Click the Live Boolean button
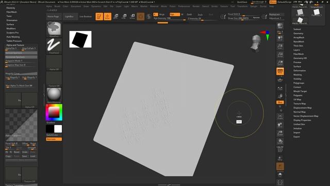Image resolution: width=330 pixels, height=186 pixels. [86, 17]
